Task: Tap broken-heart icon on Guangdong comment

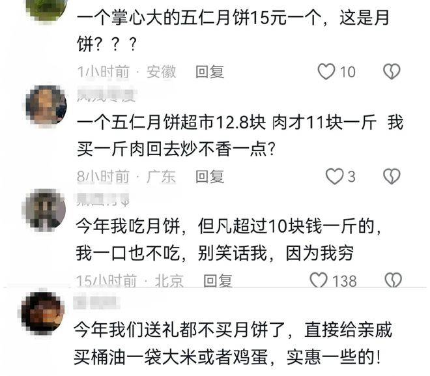Action: point(392,176)
